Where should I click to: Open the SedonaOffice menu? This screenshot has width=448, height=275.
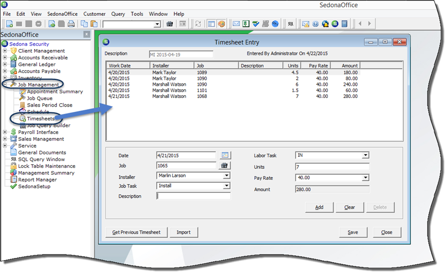tap(62, 14)
